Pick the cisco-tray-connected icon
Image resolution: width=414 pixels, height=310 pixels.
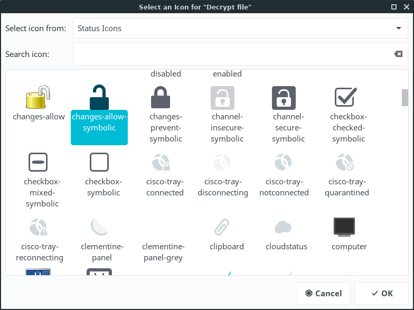click(161, 163)
